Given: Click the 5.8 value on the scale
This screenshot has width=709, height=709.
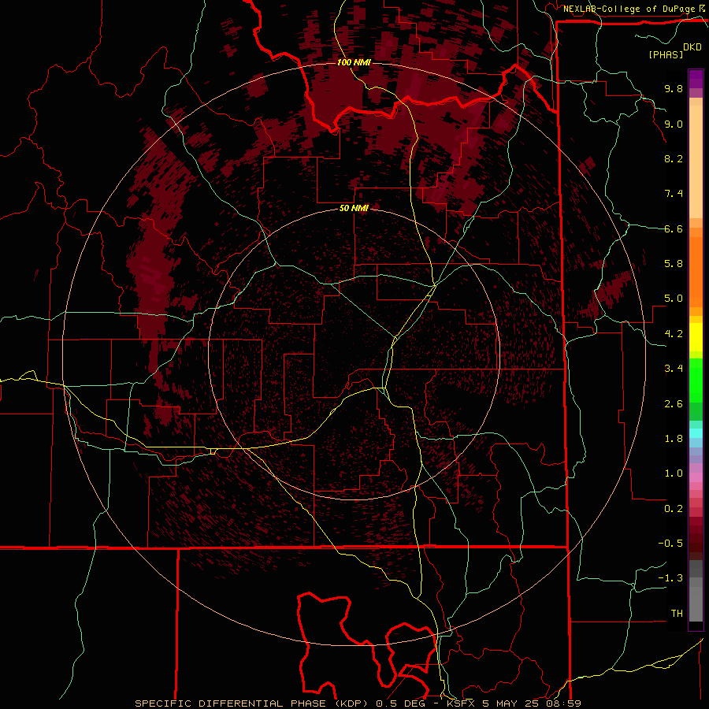Looking at the screenshot, I should 674,264.
